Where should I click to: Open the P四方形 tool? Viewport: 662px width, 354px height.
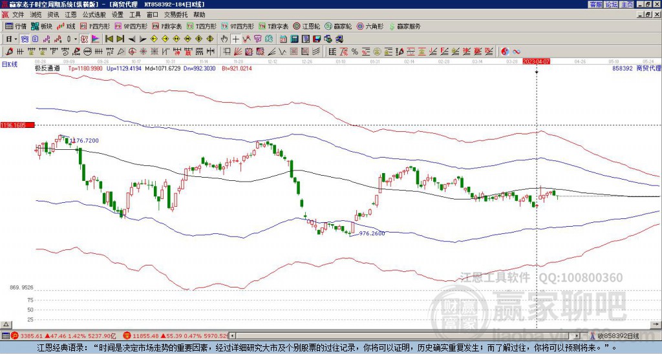click(x=95, y=26)
